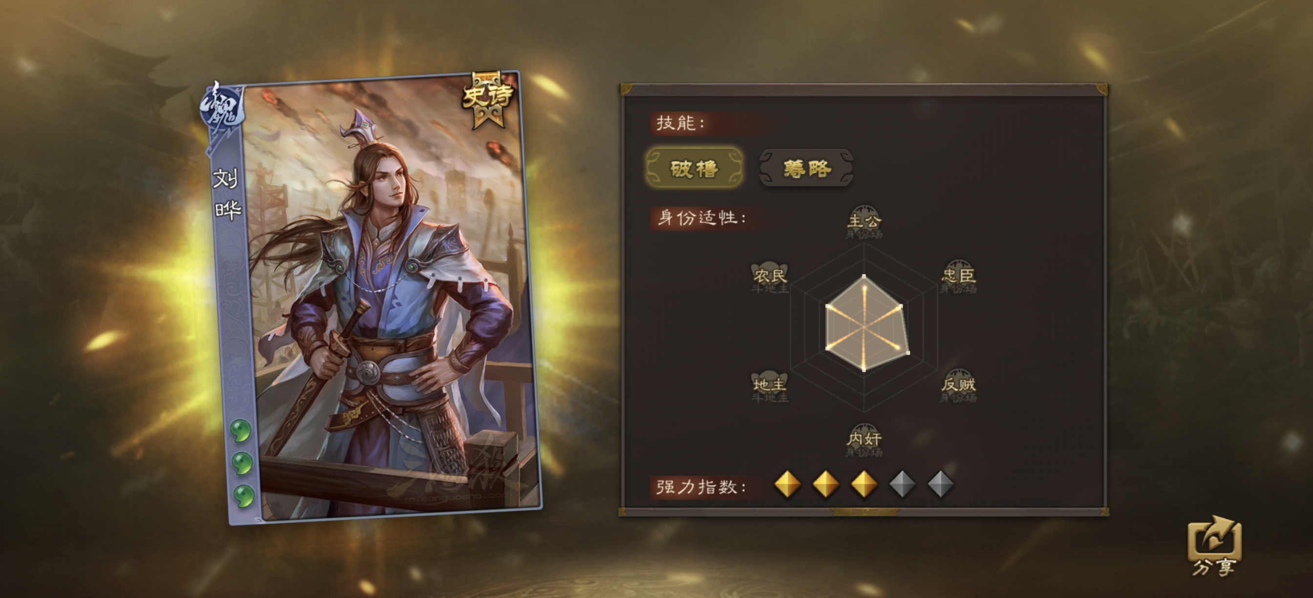Screen dimensions: 1313x598
Task: Click the first gold strength diamond
Action: [x=787, y=484]
